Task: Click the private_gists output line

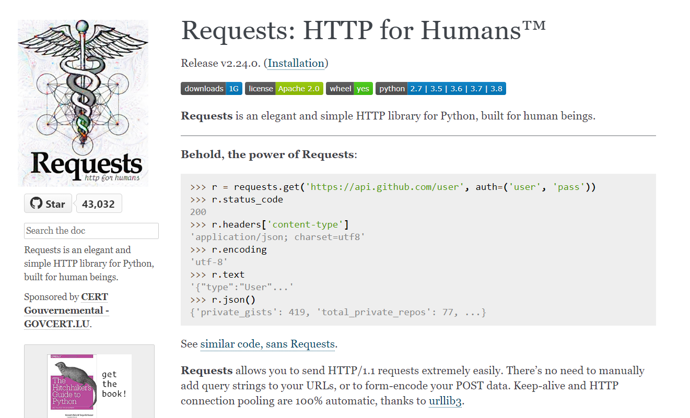Action: [x=338, y=312]
